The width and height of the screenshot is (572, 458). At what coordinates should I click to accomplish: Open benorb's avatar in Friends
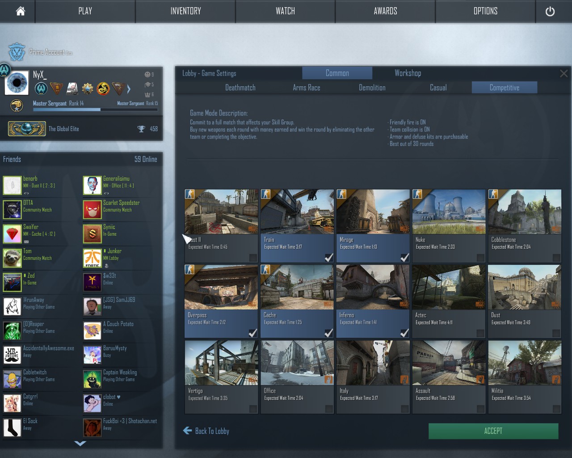(12, 185)
